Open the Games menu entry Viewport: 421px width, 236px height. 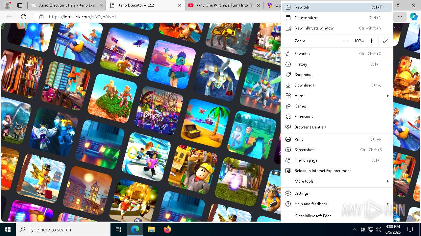pyautogui.click(x=337, y=106)
